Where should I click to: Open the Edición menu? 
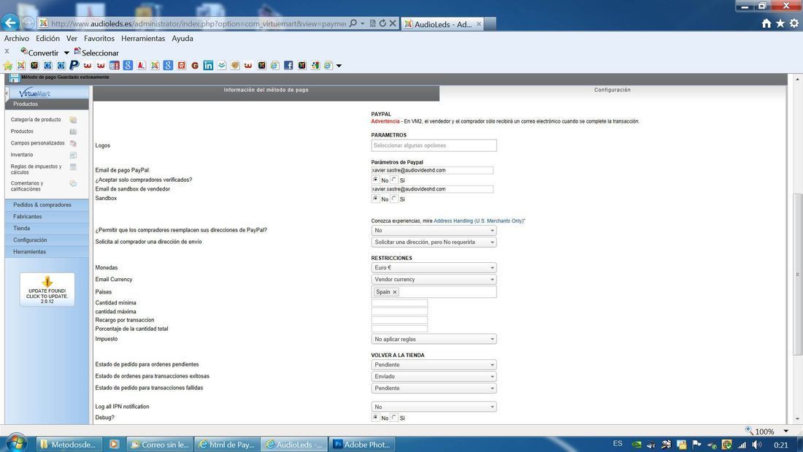47,39
